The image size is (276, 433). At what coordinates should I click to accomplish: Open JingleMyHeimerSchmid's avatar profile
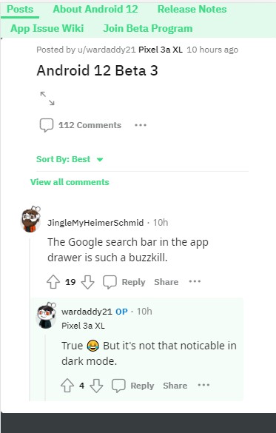[x=30, y=220]
